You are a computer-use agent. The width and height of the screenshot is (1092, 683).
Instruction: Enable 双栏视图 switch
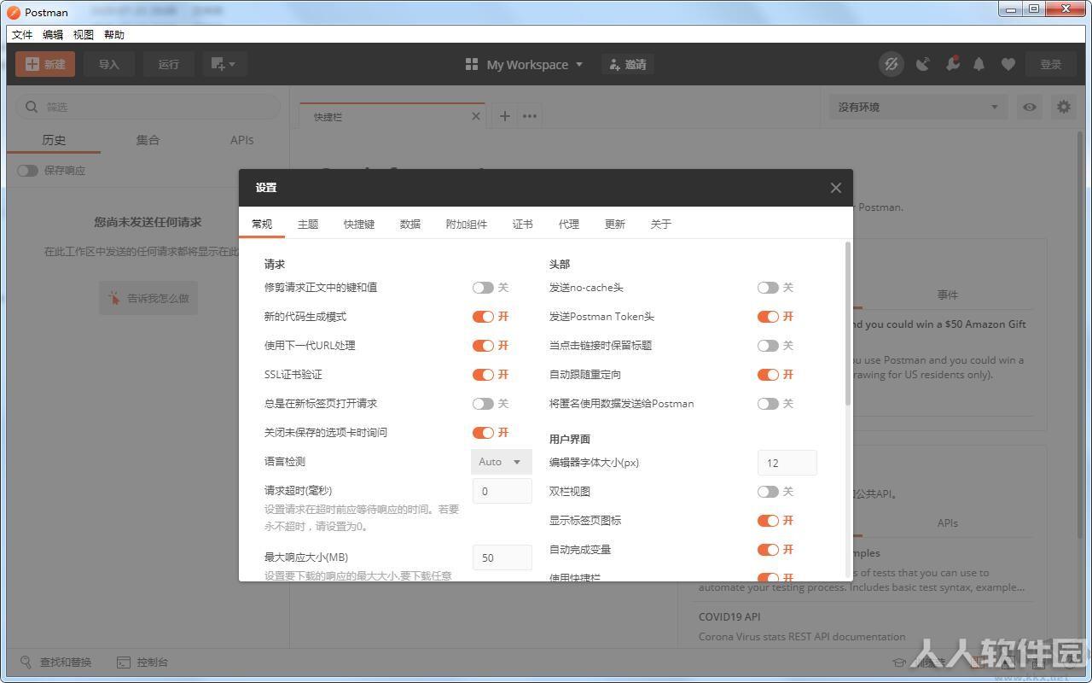pos(768,492)
